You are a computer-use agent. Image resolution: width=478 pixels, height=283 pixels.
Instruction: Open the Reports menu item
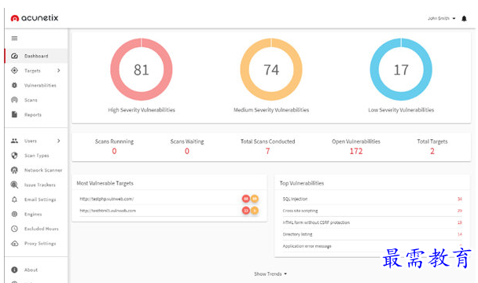[x=36, y=114]
